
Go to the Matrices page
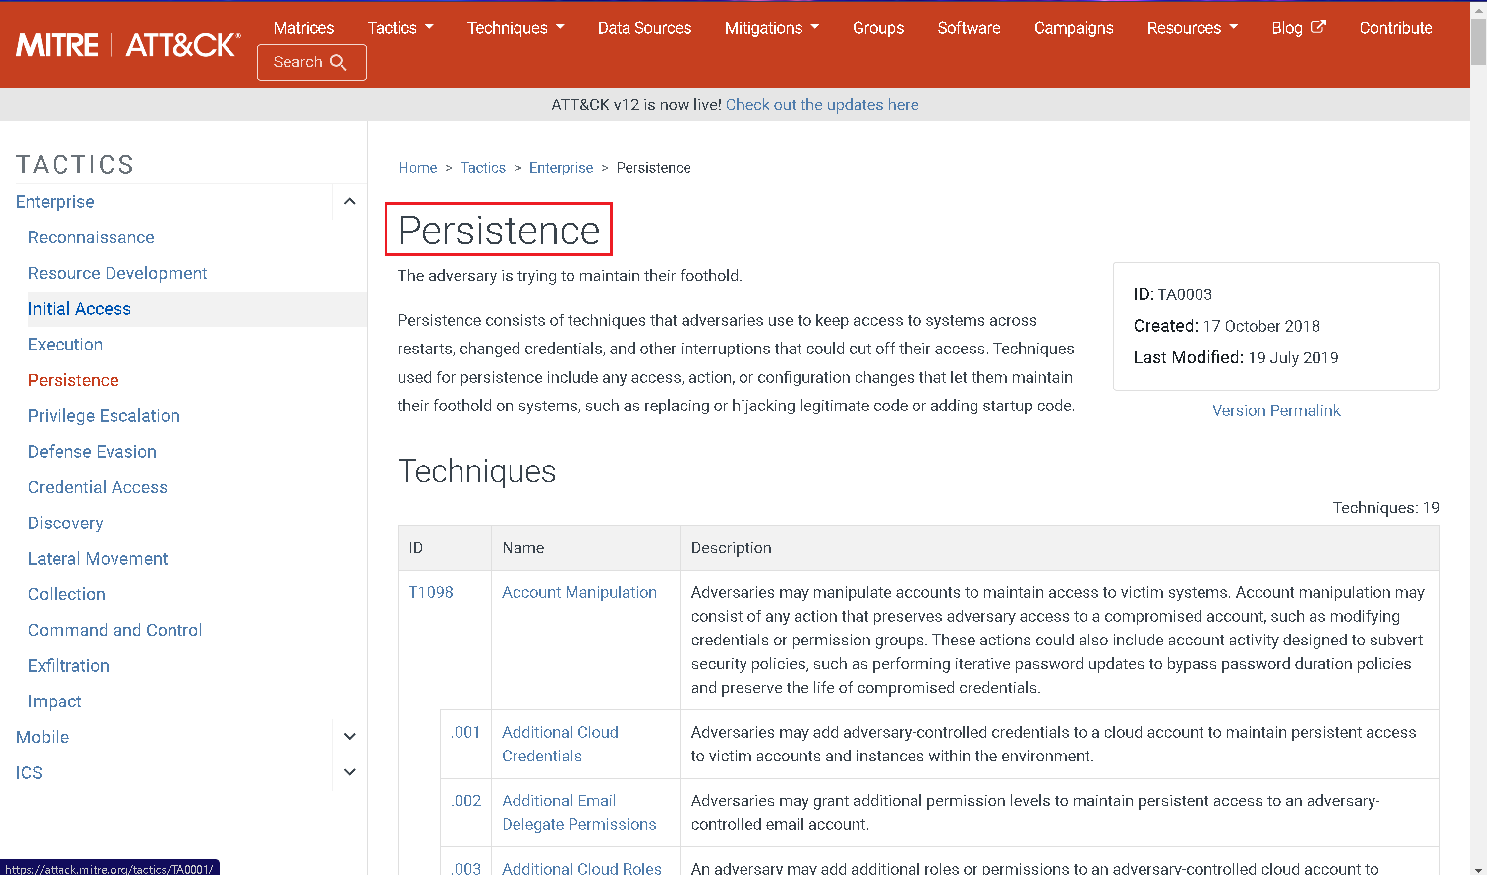click(303, 28)
